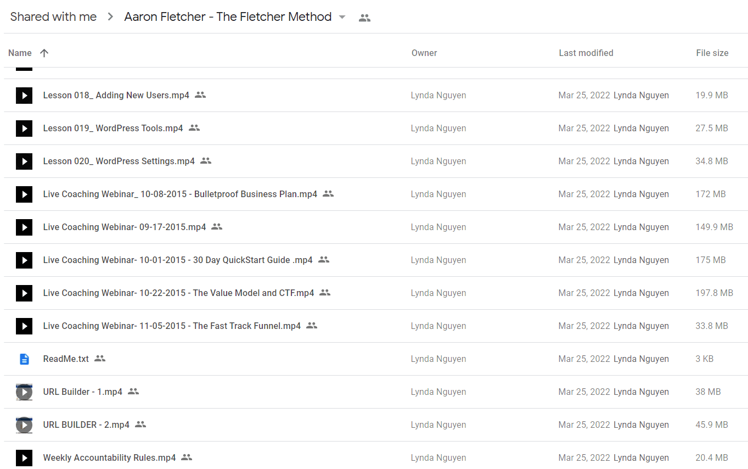Click shared icon beside Lesson 020 filename

coord(206,161)
